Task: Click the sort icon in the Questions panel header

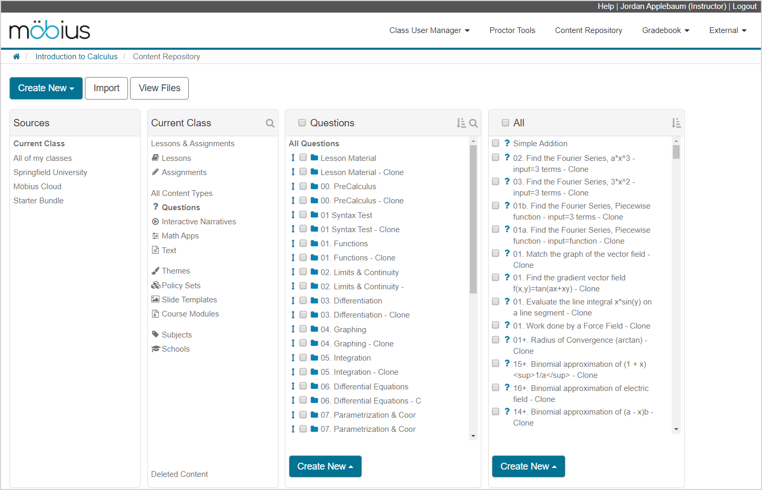Action: click(461, 123)
